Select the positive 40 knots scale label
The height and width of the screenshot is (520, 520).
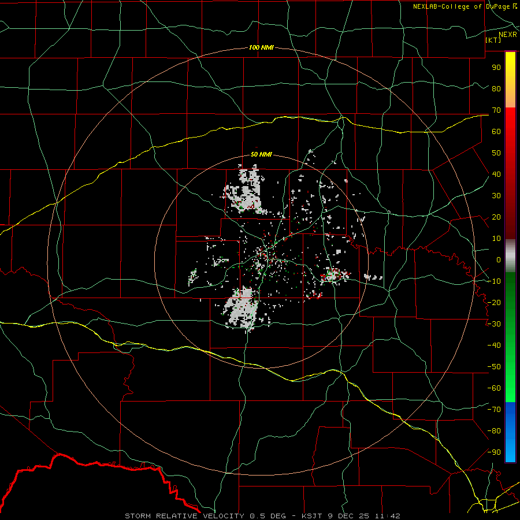click(496, 174)
